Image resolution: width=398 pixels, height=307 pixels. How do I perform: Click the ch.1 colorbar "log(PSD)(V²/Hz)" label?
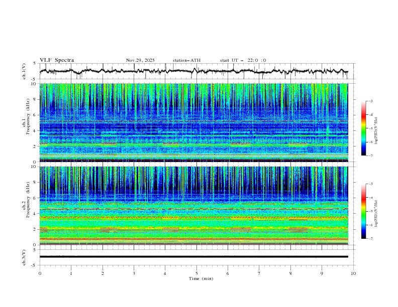click(376, 131)
